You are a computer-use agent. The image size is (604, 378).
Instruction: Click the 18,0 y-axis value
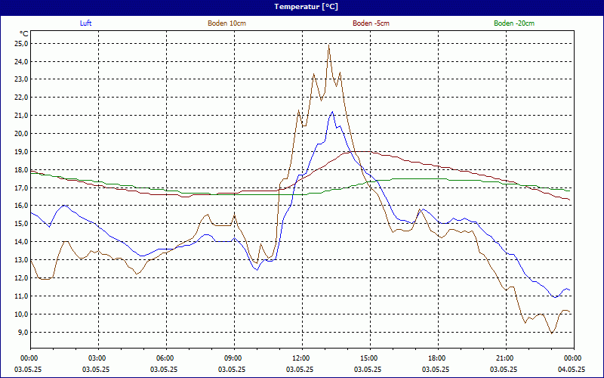pos(22,169)
